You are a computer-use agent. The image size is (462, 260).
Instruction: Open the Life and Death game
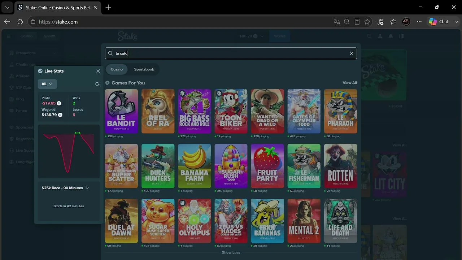point(340,221)
